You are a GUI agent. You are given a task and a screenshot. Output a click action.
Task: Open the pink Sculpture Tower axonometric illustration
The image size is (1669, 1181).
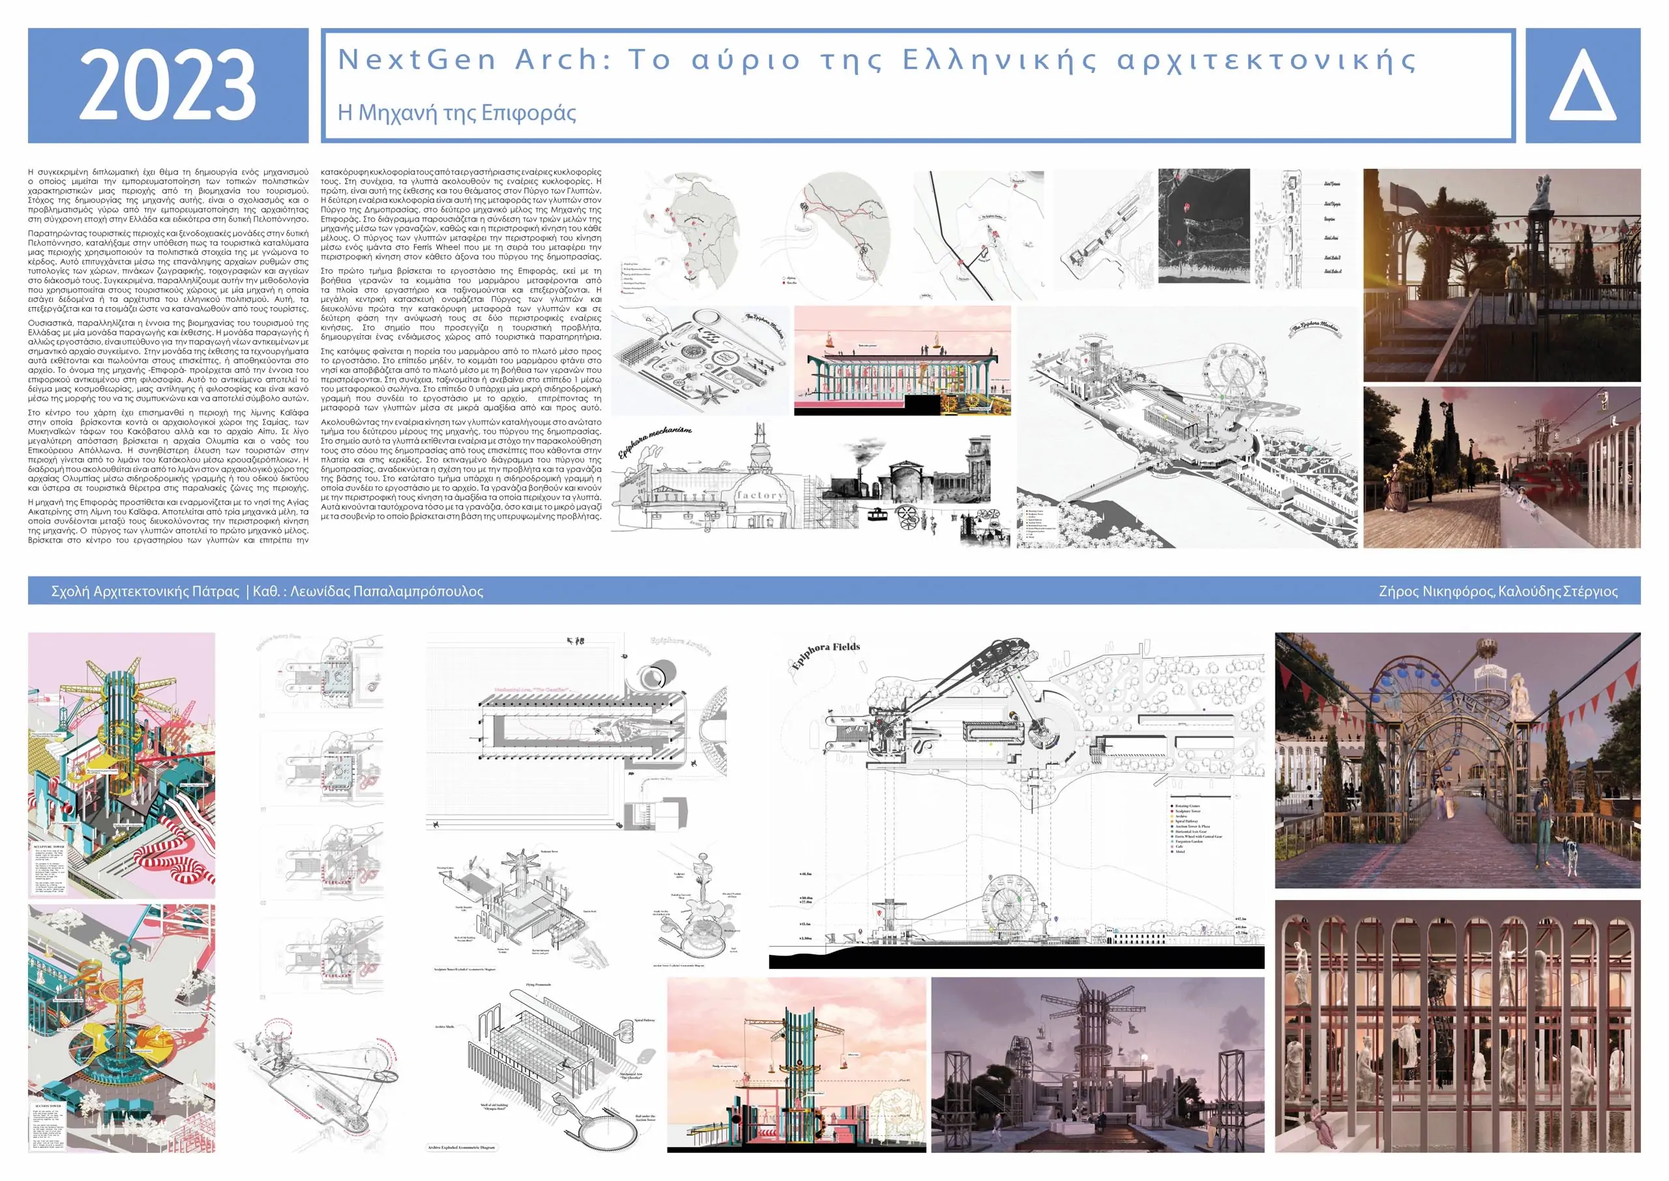(x=121, y=765)
